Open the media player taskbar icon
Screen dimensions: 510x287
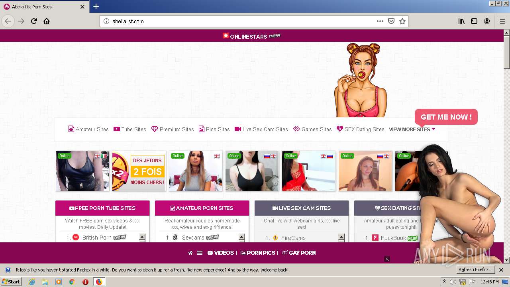(x=59, y=282)
